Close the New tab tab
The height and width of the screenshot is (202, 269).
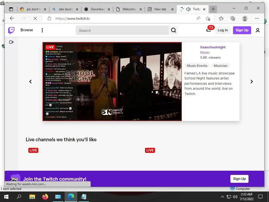click(172, 9)
